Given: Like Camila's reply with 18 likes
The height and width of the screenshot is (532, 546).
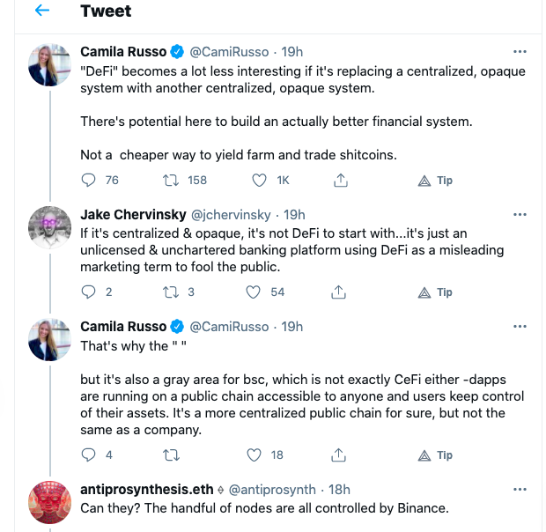Looking at the screenshot, I should tap(254, 455).
